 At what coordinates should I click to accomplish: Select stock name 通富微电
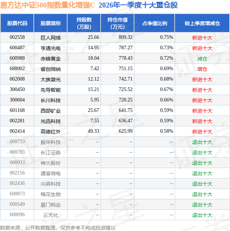(51, 173)
